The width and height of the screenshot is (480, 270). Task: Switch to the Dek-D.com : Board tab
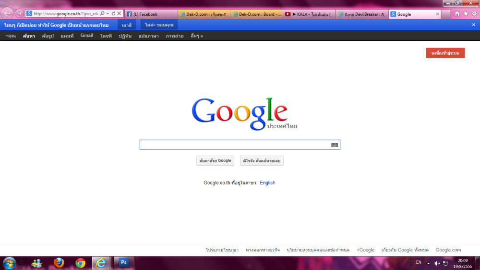point(257,14)
